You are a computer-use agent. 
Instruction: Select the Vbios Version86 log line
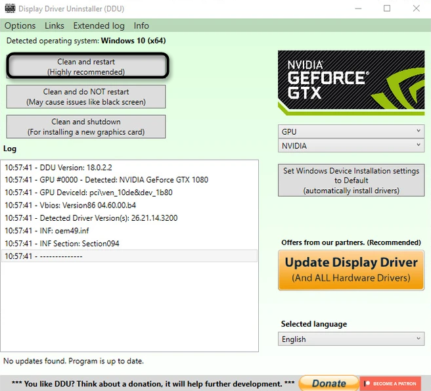click(x=129, y=205)
